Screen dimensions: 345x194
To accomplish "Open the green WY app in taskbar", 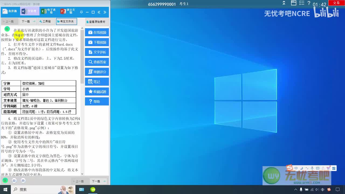I will tap(93, 189).
